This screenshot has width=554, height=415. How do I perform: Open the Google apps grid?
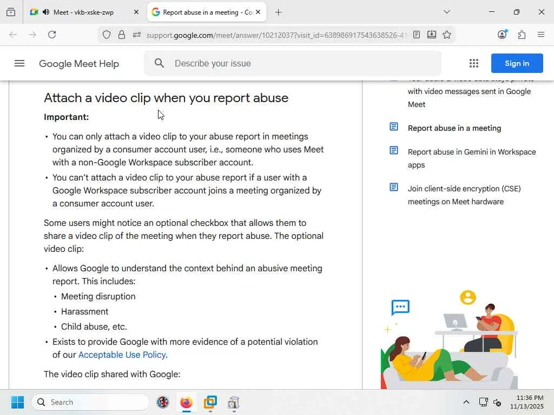[474, 63]
